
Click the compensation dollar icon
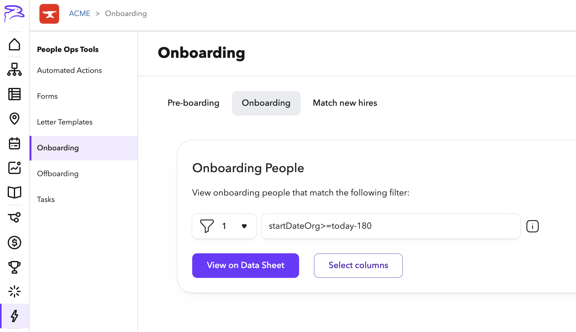14,243
